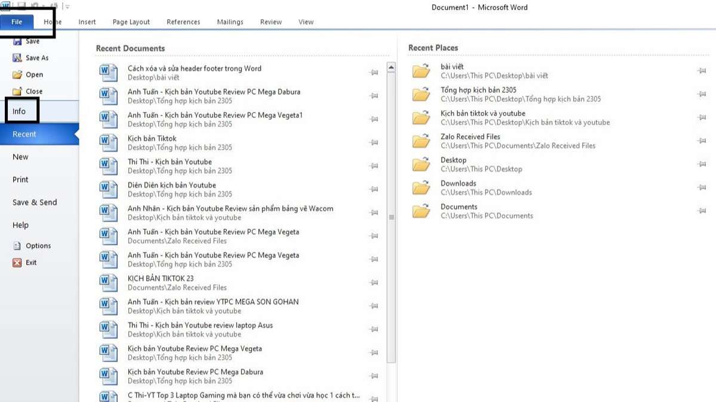Switch to the Page Layout tab
Image resolution: width=716 pixels, height=402 pixels.
131,22
